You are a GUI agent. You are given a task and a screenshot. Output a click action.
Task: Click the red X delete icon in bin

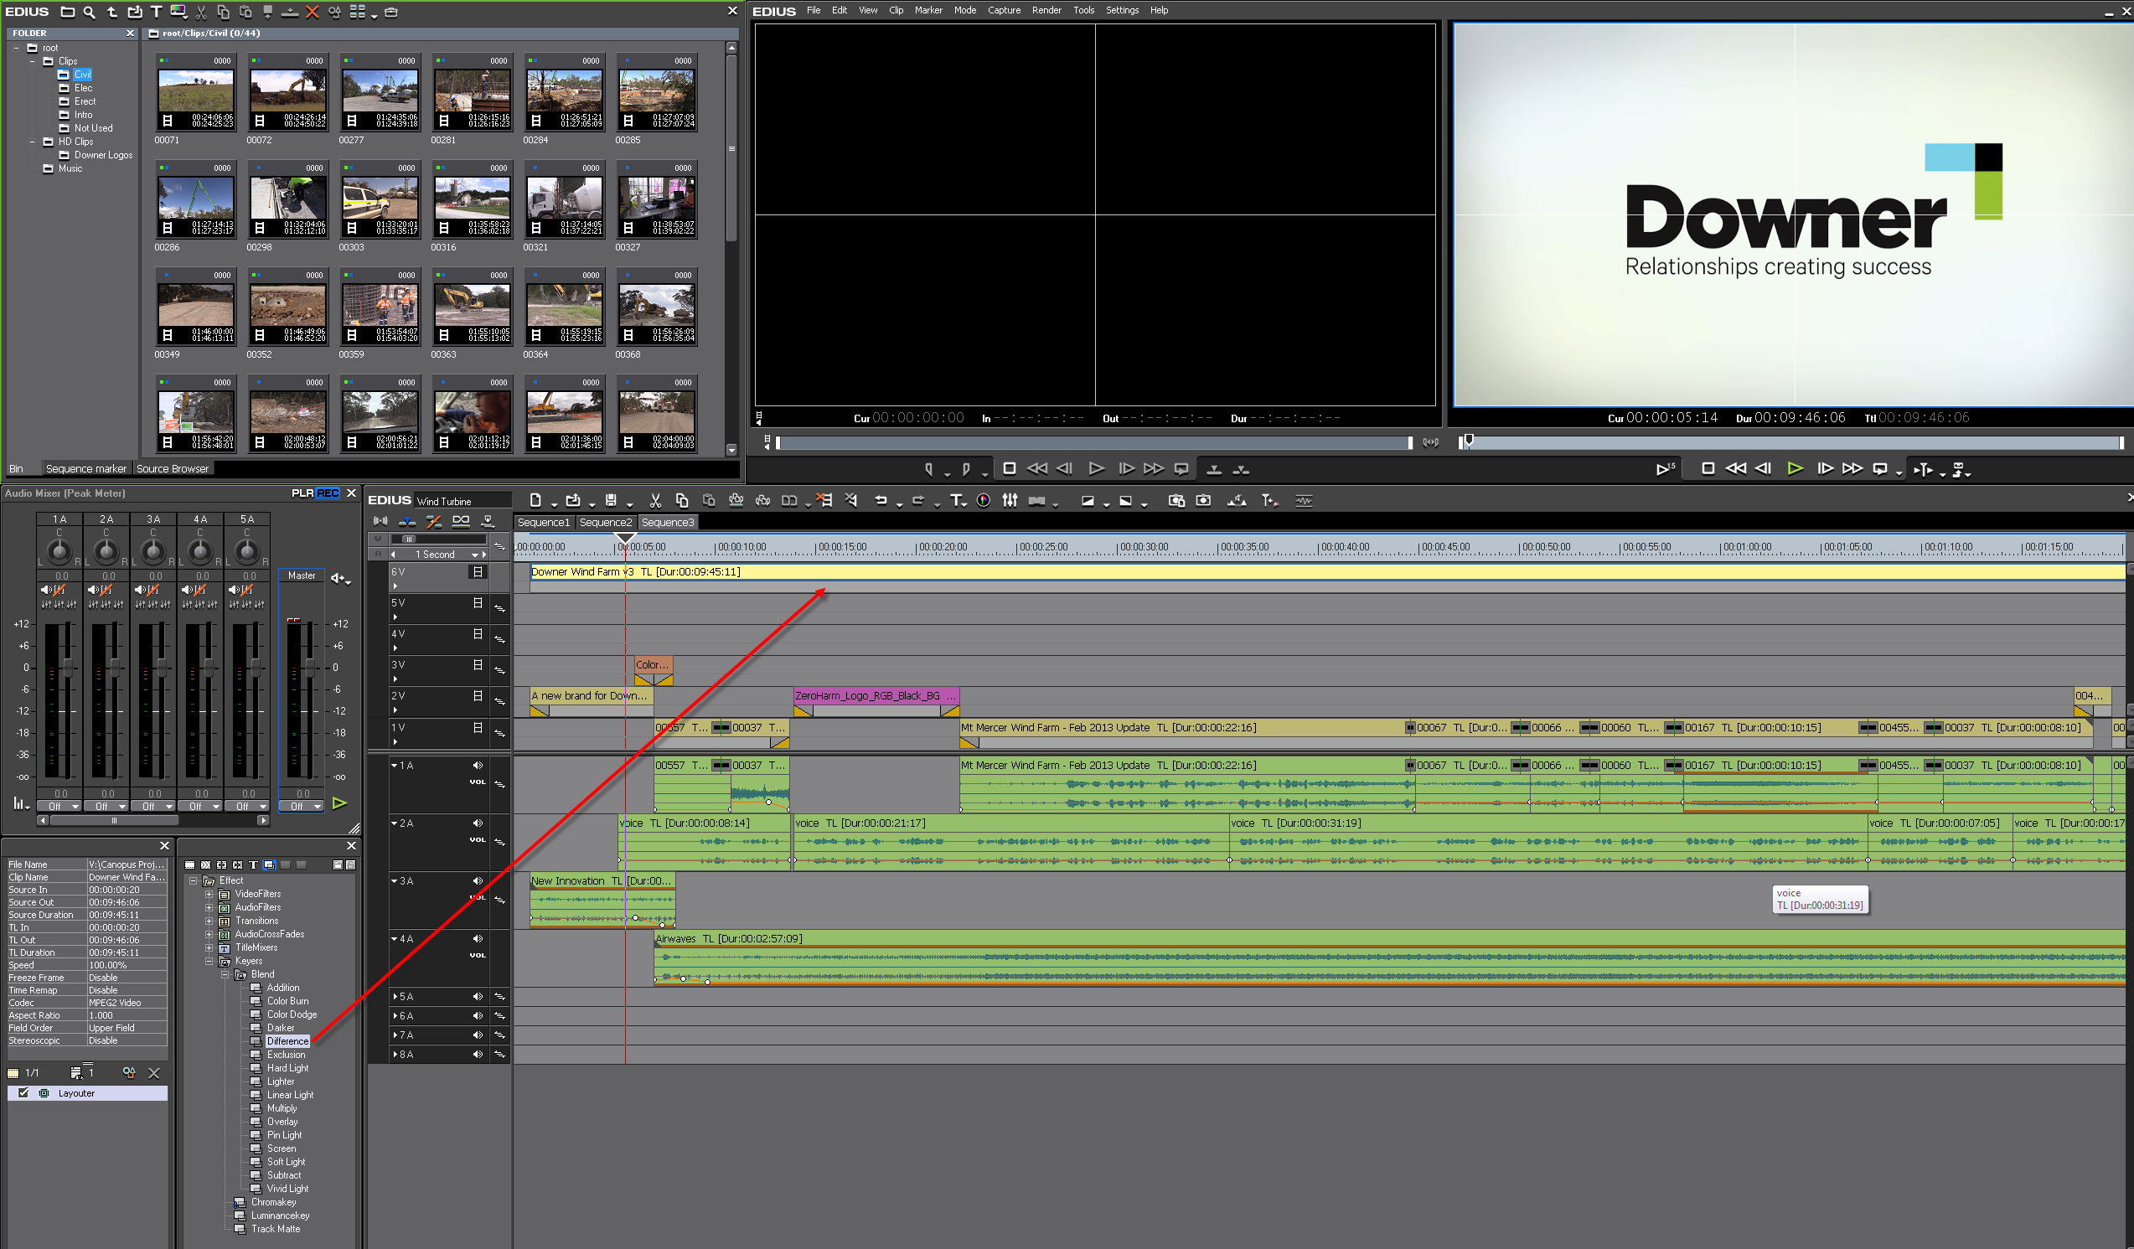click(312, 12)
